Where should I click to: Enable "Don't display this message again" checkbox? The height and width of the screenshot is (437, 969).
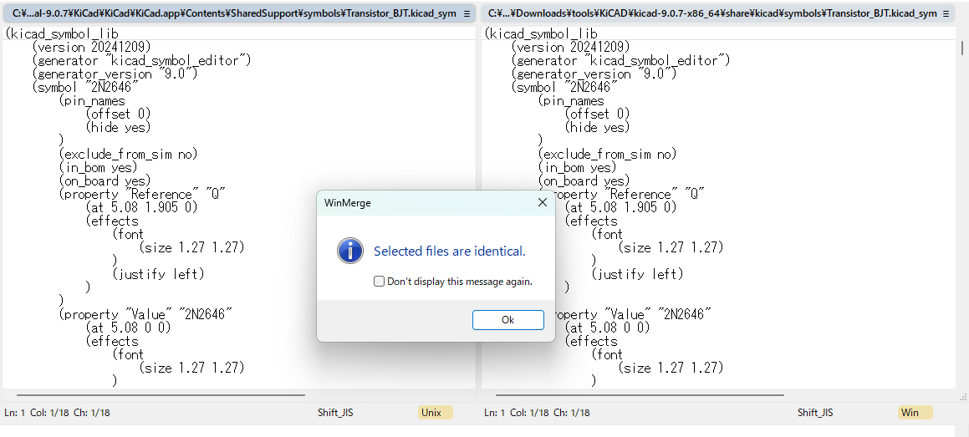coord(380,282)
